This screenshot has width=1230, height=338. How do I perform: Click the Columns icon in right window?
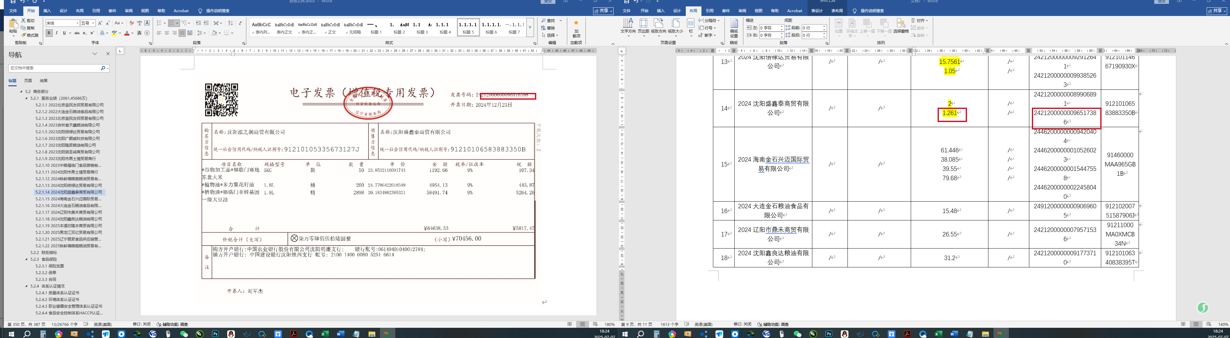[691, 26]
